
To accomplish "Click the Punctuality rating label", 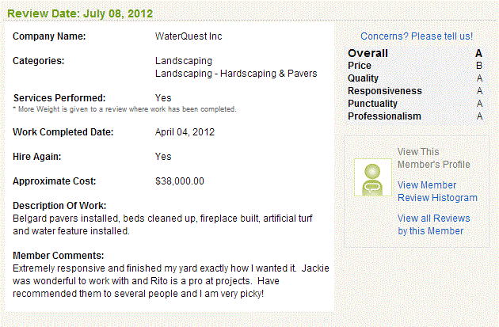I will (x=372, y=104).
